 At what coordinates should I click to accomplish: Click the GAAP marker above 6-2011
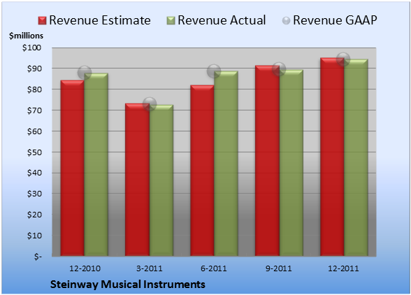click(x=214, y=71)
